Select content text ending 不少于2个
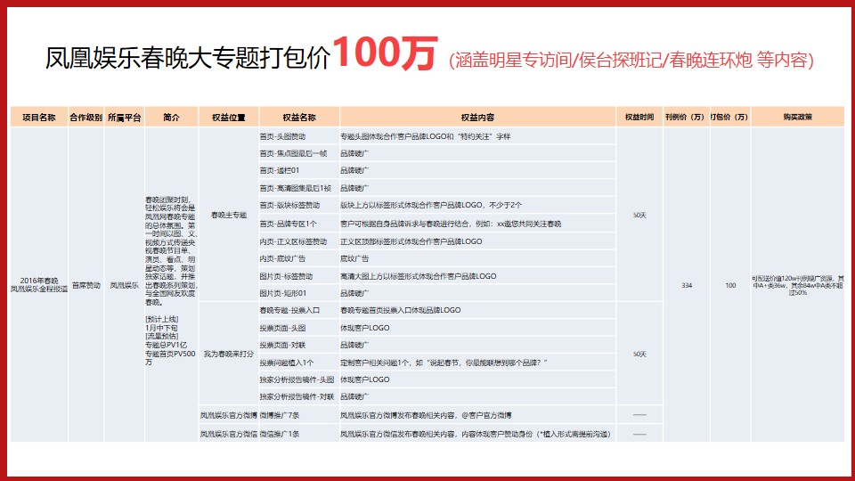The image size is (855, 481). pyautogui.click(x=431, y=205)
